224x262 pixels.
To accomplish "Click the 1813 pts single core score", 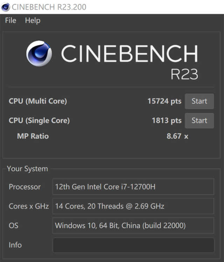I will pyautogui.click(x=166, y=121).
